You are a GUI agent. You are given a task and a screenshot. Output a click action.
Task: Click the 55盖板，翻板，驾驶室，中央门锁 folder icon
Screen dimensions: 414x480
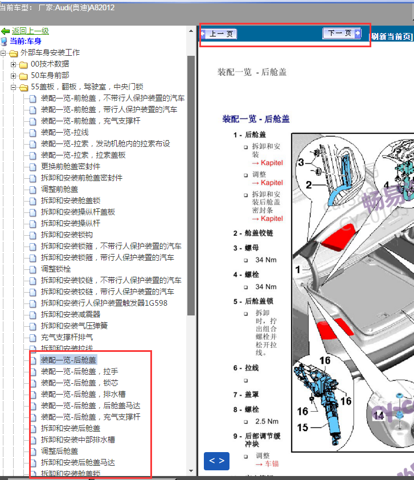23,88
